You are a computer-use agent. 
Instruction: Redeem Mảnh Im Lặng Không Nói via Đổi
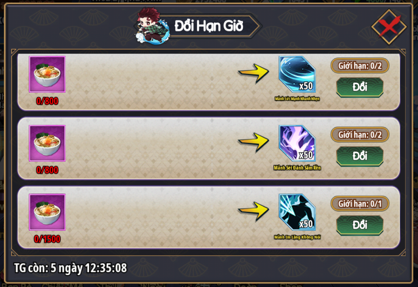pyautogui.click(x=360, y=225)
